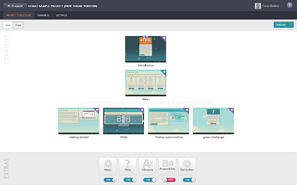The width and height of the screenshot is (297, 185).
Task: Go back to Projects
Action: [15, 6]
